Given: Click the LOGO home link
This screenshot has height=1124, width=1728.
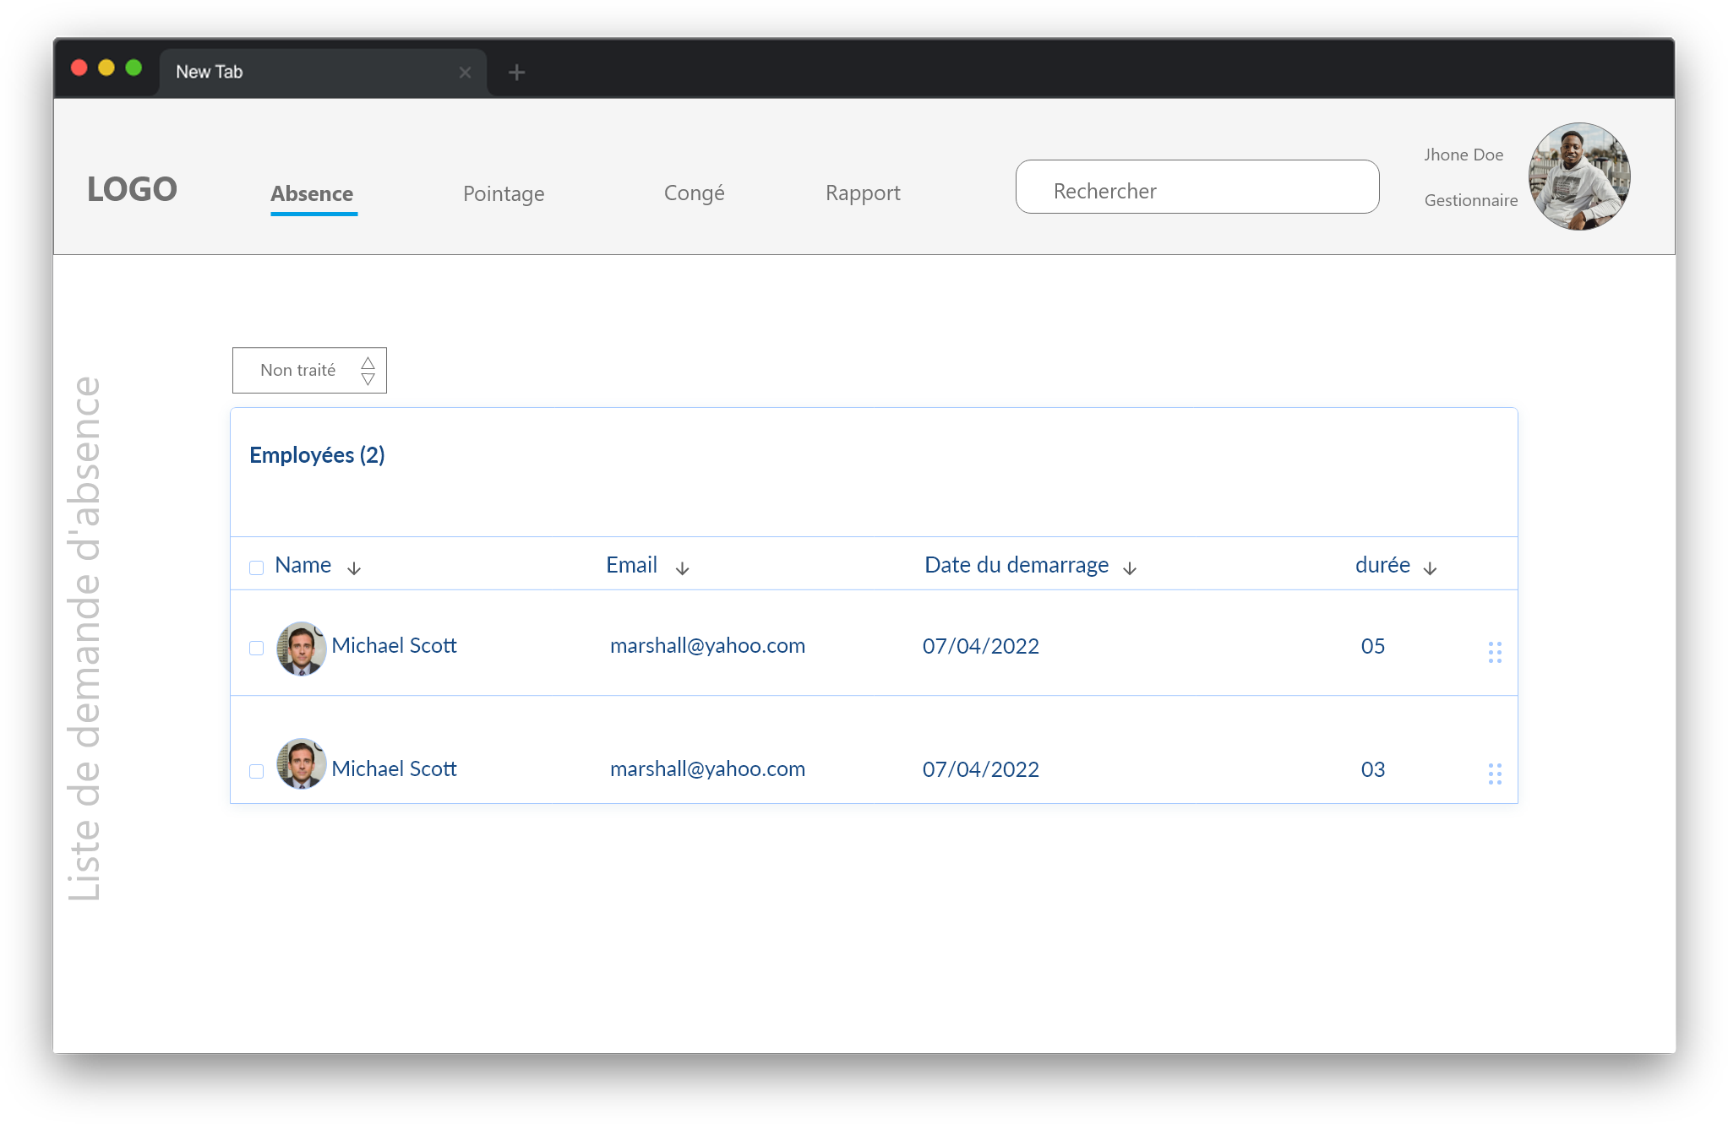Looking at the screenshot, I should click(x=132, y=189).
